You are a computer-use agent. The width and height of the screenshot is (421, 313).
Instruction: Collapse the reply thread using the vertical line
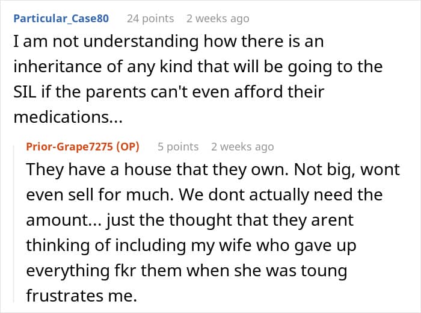(x=14, y=223)
